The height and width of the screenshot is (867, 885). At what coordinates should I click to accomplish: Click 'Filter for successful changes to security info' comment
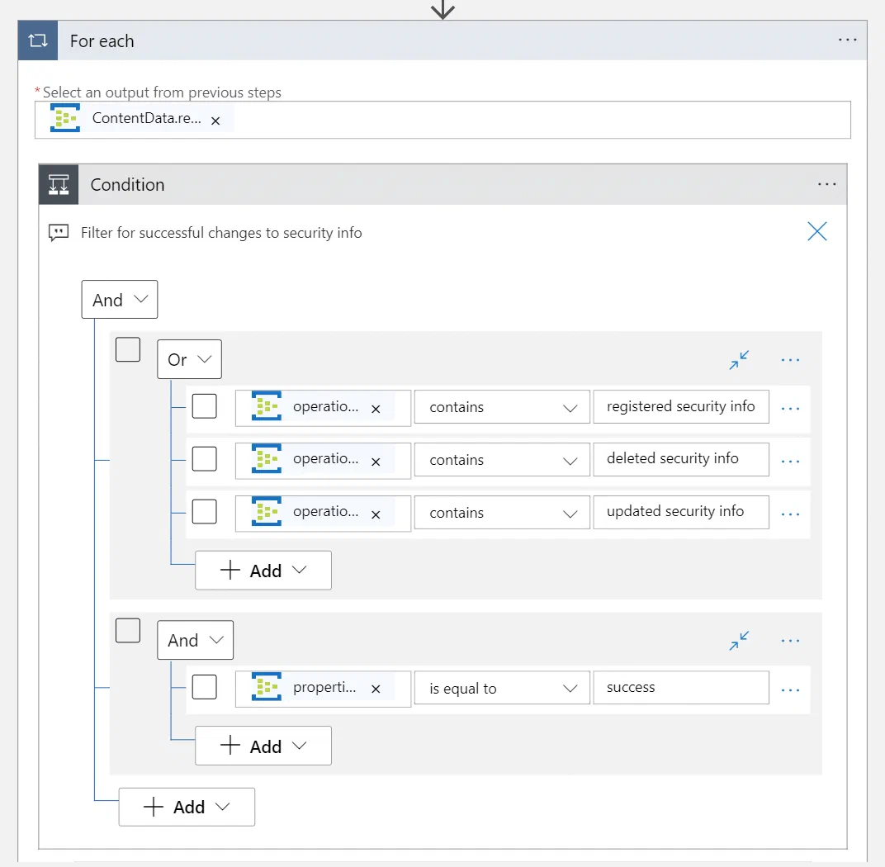pyautogui.click(x=221, y=233)
